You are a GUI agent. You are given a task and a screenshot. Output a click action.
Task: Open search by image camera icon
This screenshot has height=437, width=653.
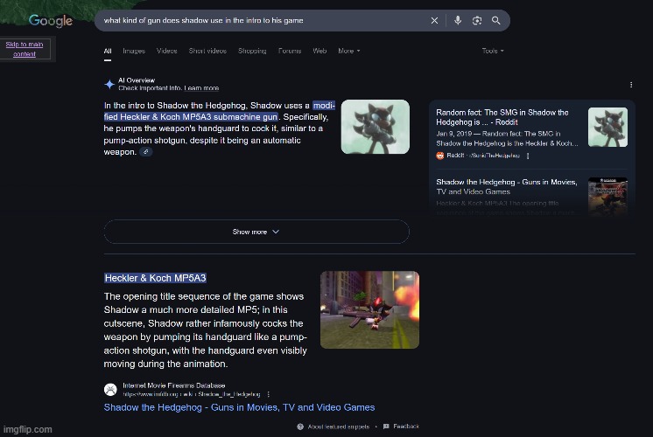click(x=477, y=20)
